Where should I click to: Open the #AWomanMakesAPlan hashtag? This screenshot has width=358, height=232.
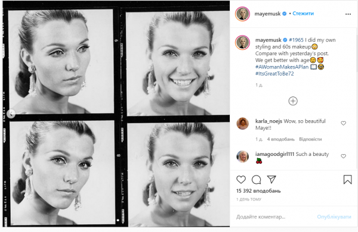point(282,67)
